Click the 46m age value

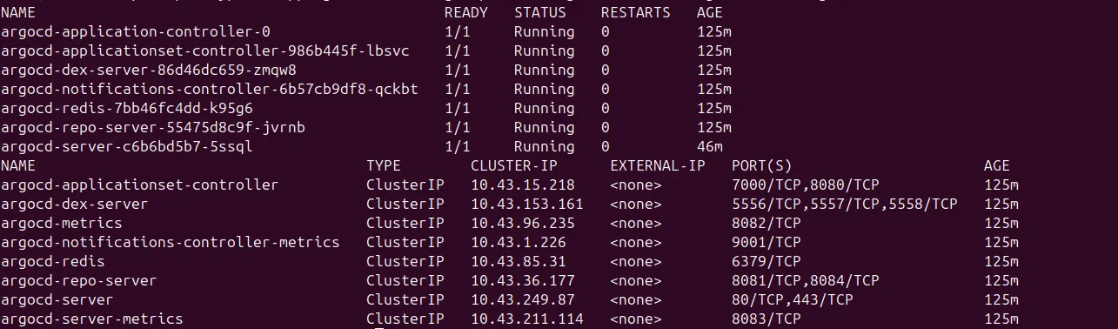click(x=710, y=147)
